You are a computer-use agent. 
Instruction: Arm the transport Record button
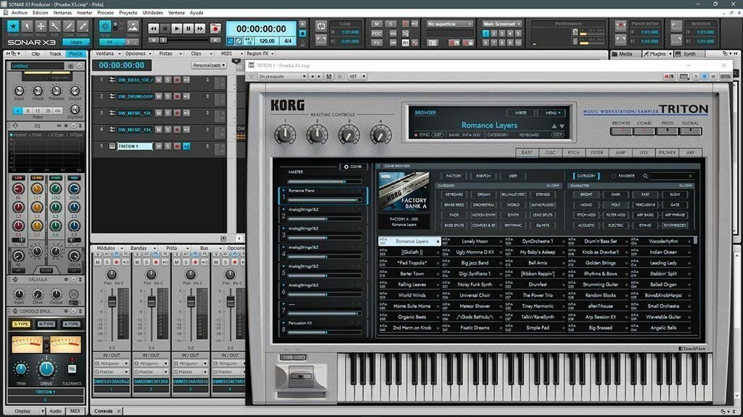(x=215, y=29)
